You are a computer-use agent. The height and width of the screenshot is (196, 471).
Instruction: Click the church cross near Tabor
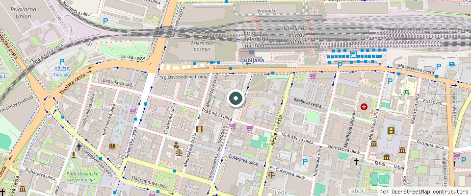pyautogui.click(x=356, y=162)
